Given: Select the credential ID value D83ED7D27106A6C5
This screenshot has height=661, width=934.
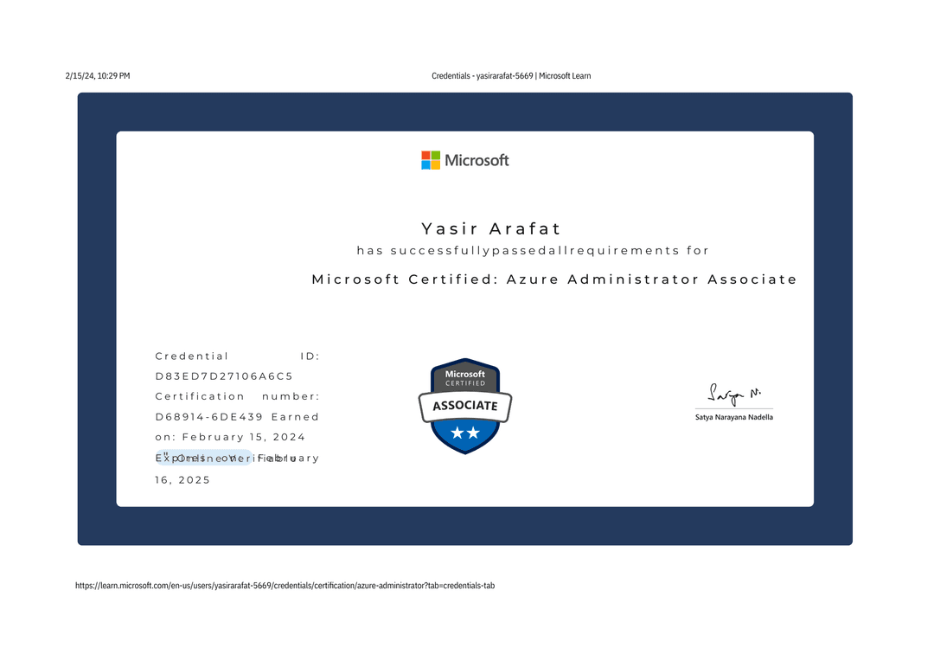Looking at the screenshot, I should click(x=224, y=376).
